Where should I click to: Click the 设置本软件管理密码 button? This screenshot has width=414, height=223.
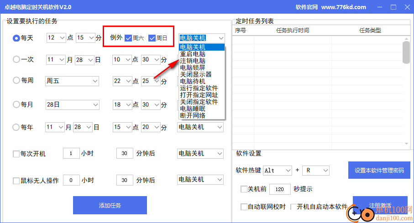click(x=379, y=170)
